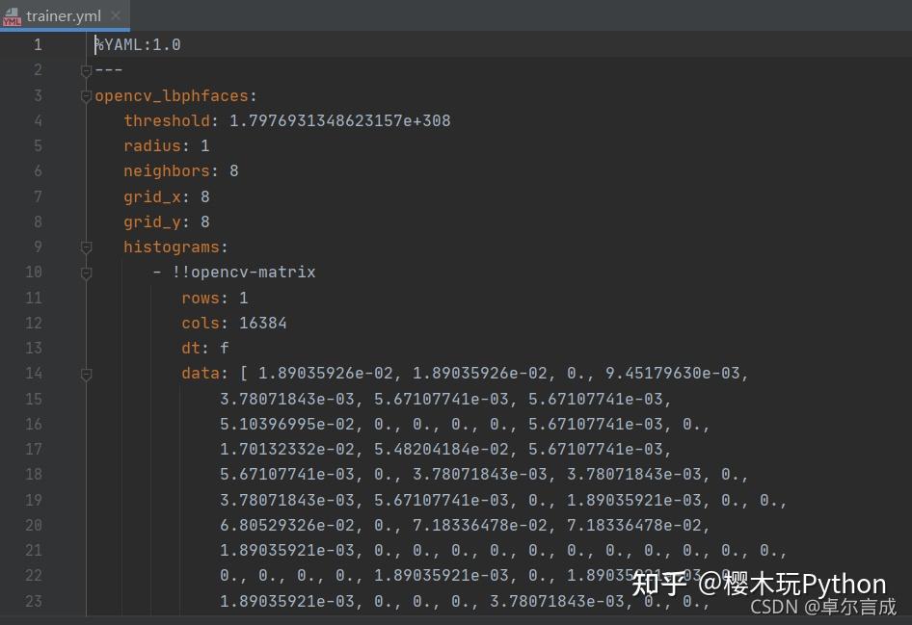This screenshot has height=625, width=912.
Task: Select the cols value 16384
Action: pos(262,323)
